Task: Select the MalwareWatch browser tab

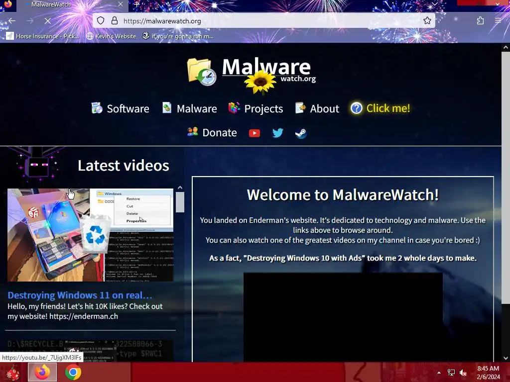Action: (x=72, y=5)
